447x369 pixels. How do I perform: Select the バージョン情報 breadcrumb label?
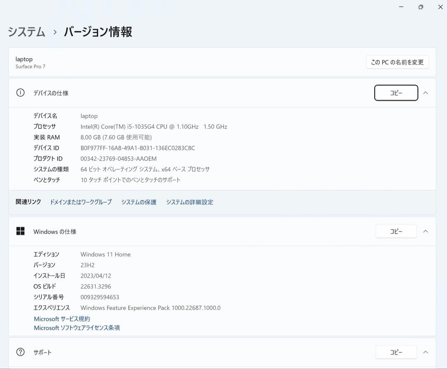97,32
